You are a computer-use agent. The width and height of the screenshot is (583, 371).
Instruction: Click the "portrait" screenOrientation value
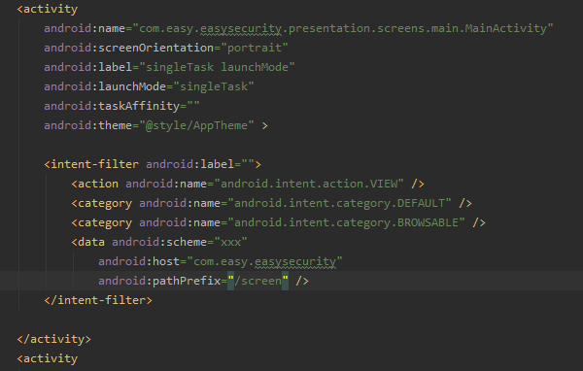point(255,48)
